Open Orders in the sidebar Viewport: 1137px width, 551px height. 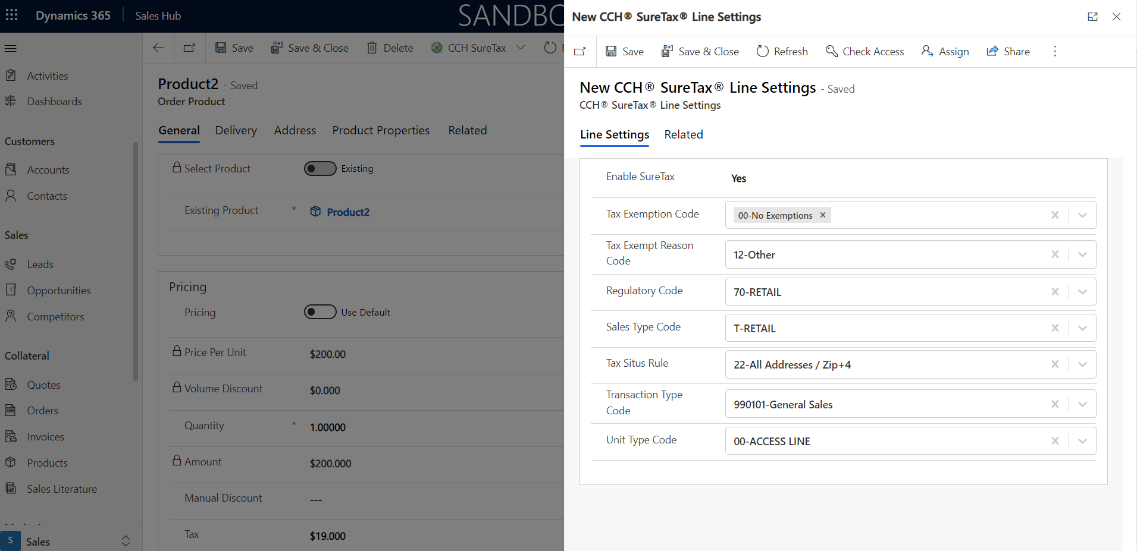(x=42, y=411)
